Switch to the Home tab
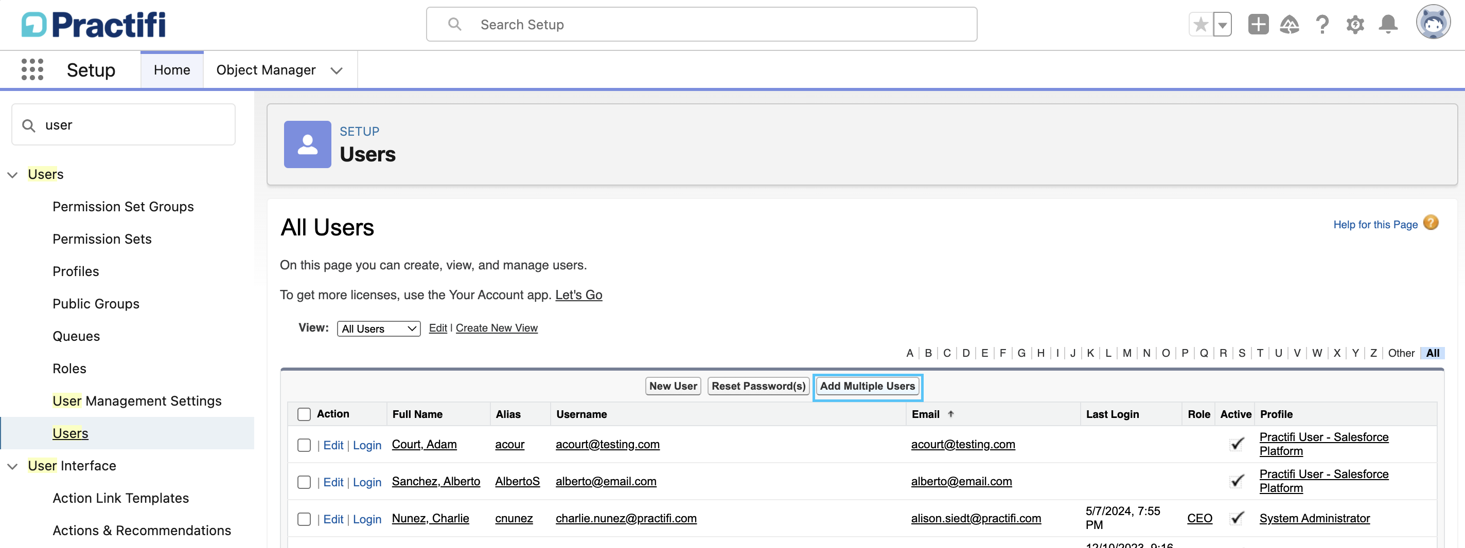Screen dimensions: 1465x548 pos(172,70)
